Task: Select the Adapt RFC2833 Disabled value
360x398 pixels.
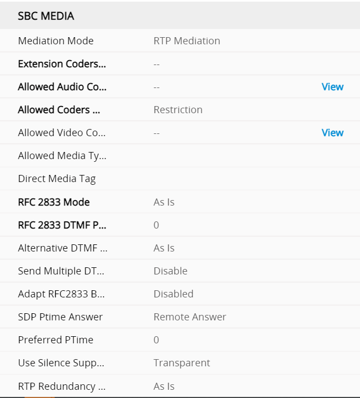Action: click(x=173, y=294)
